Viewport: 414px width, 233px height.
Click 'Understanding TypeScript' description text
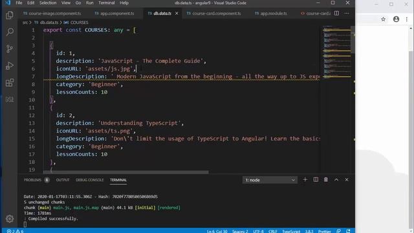pos(140,123)
